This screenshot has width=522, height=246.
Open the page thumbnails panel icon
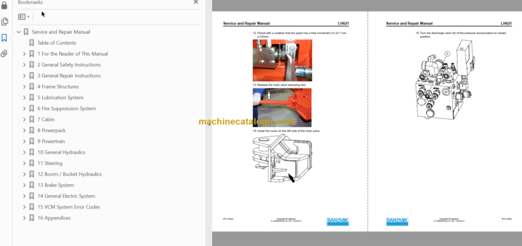[4, 22]
